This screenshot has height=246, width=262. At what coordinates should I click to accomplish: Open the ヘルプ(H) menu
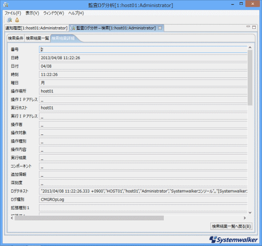[76, 13]
